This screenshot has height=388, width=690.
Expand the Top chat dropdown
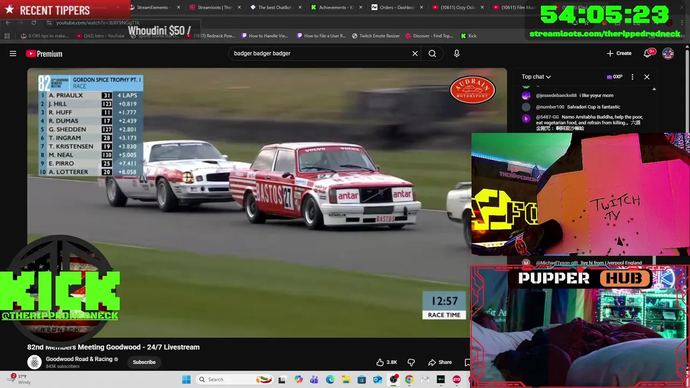pyautogui.click(x=536, y=77)
